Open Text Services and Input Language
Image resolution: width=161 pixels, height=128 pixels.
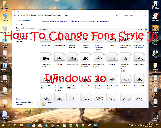(24, 103)
